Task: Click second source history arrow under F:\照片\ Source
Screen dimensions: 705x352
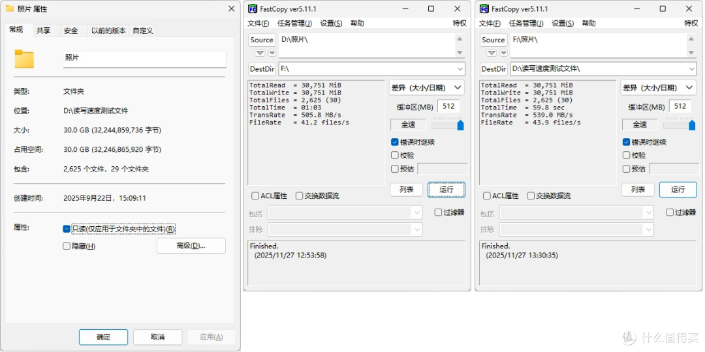Action: [x=503, y=53]
